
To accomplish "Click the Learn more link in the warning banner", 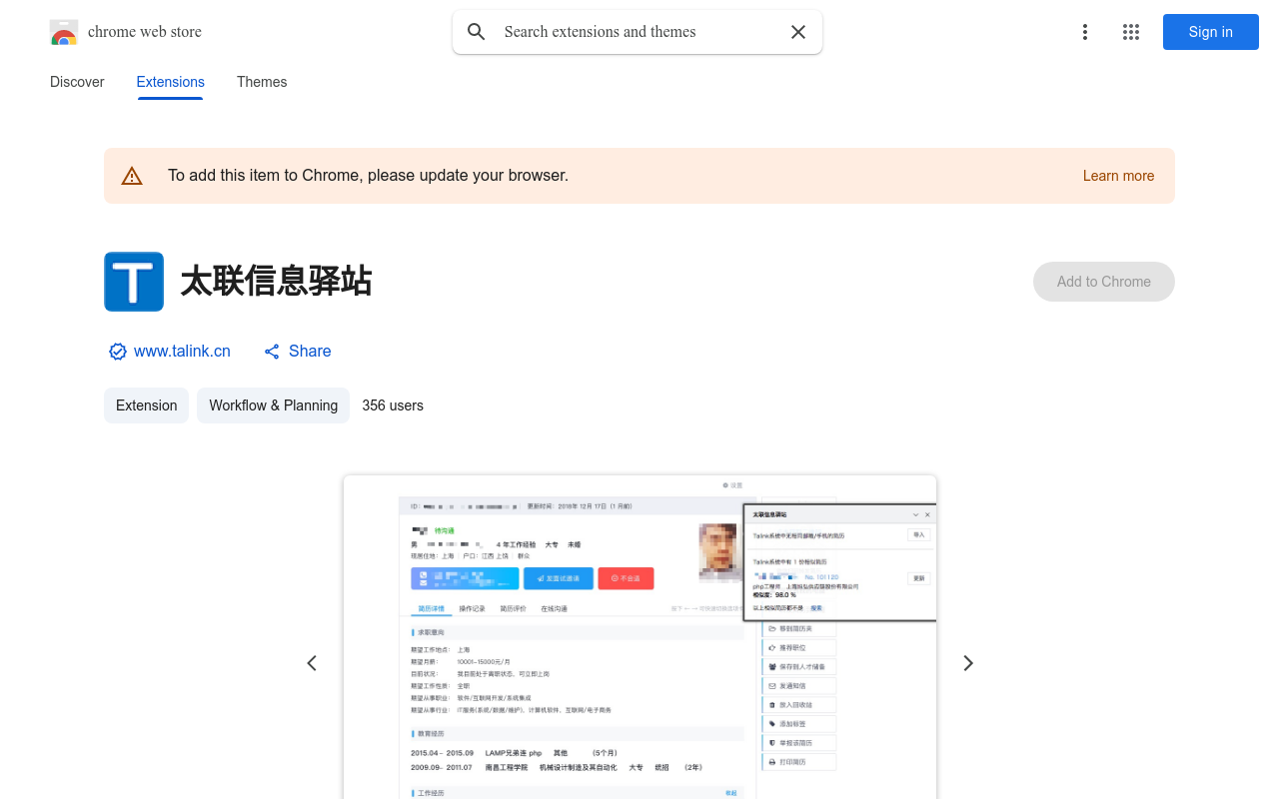I will click(x=1118, y=176).
